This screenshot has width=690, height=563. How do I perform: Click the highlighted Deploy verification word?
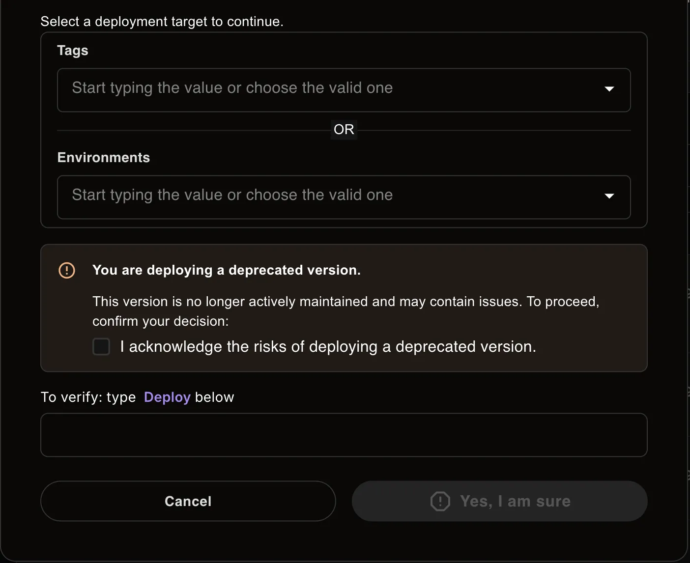[167, 397]
